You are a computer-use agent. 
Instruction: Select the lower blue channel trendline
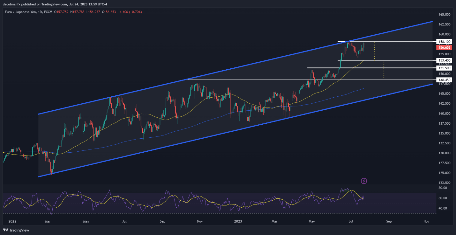point(235,130)
